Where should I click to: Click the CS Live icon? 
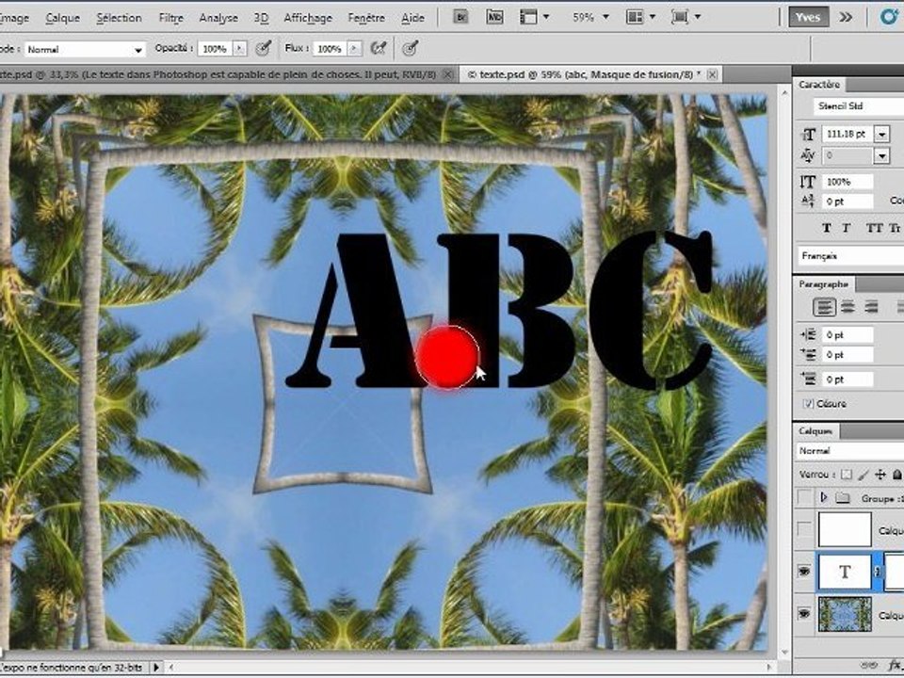click(x=889, y=17)
